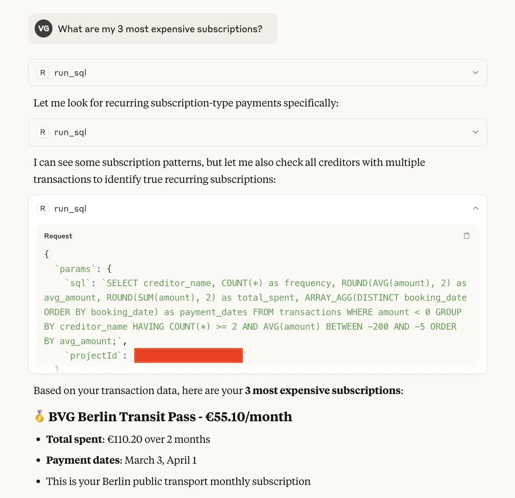
Task: Click the "Total spent" bullet line
Action: pos(128,439)
